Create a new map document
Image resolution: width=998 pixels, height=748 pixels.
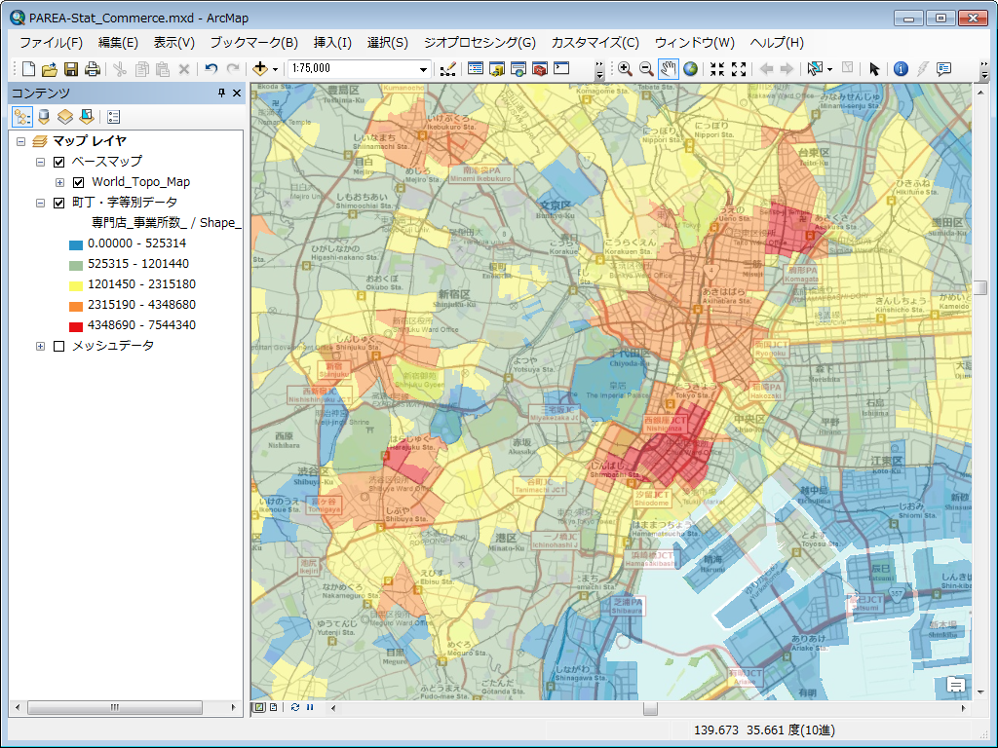28,69
